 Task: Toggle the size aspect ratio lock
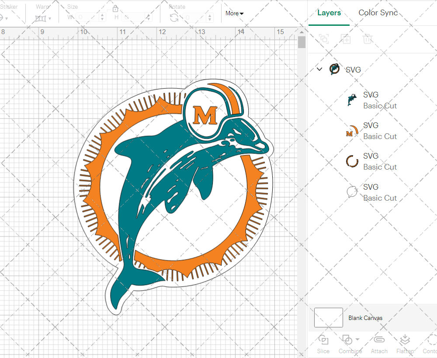[x=115, y=9]
